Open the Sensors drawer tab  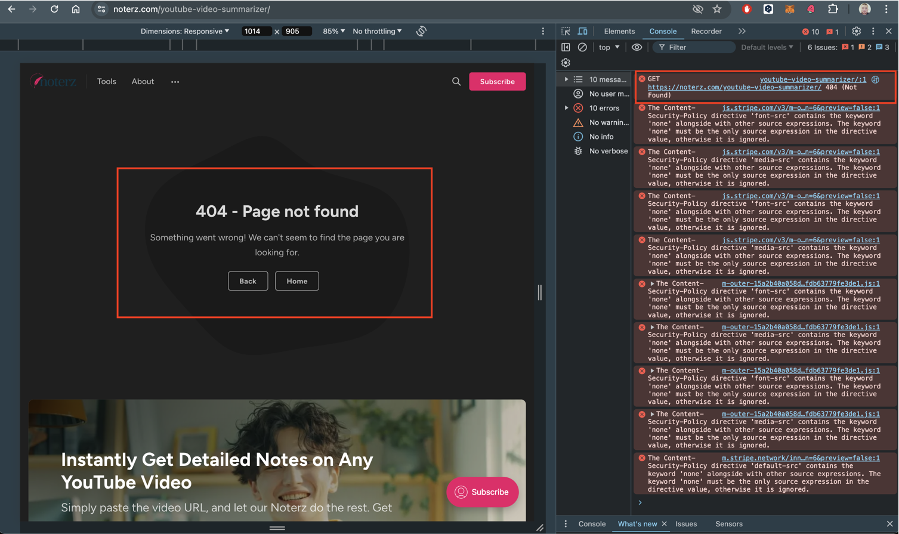click(729, 524)
